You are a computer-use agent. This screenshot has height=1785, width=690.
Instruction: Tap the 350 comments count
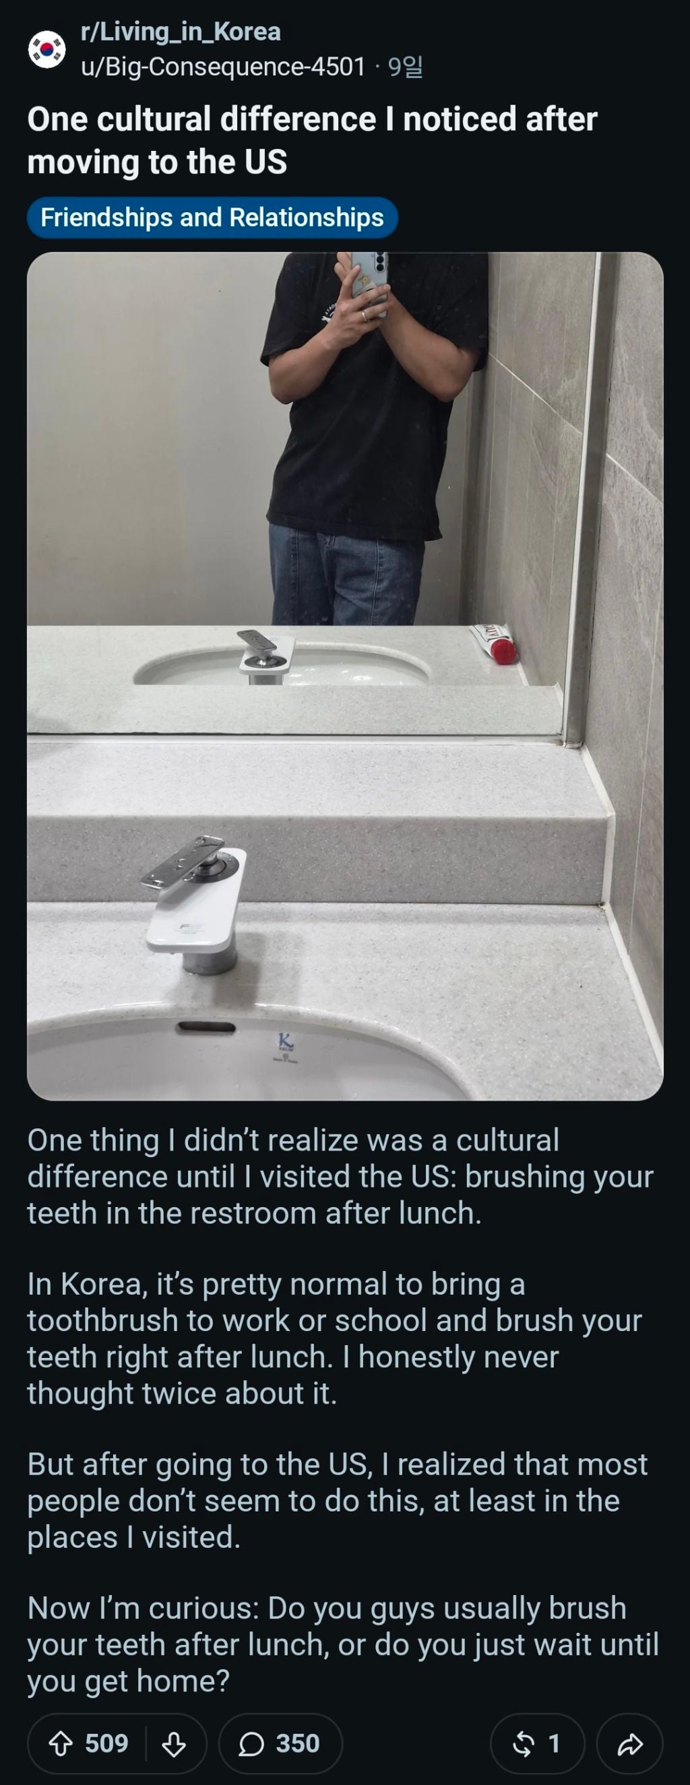point(298,1743)
